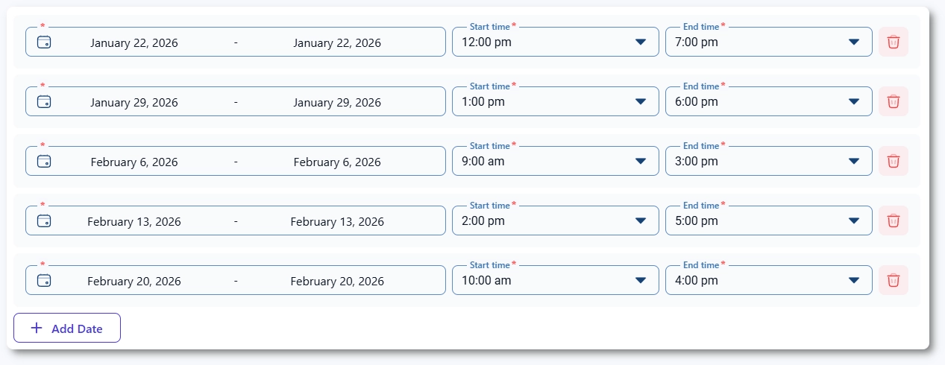Open calendar icon for January 22 row

click(x=44, y=42)
